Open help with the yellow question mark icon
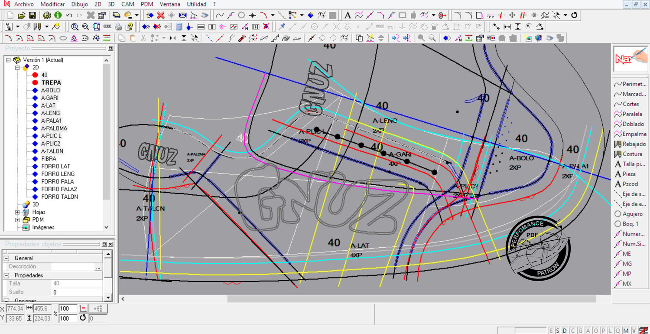The height and width of the screenshot is (334, 650). pos(129,27)
